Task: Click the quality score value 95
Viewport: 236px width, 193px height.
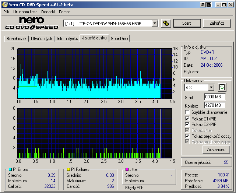Action: 226,162
